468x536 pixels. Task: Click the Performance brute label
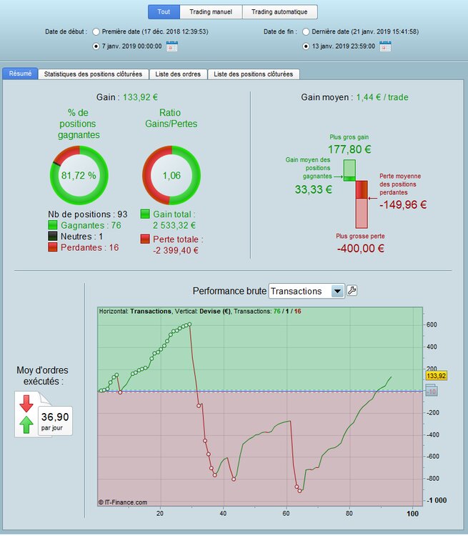click(x=229, y=291)
